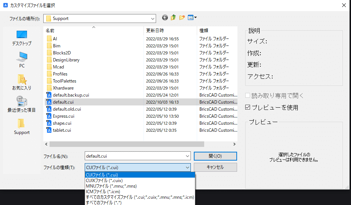Go back using the back arrow icon
Screen dimensions: 351x205
(165, 17)
